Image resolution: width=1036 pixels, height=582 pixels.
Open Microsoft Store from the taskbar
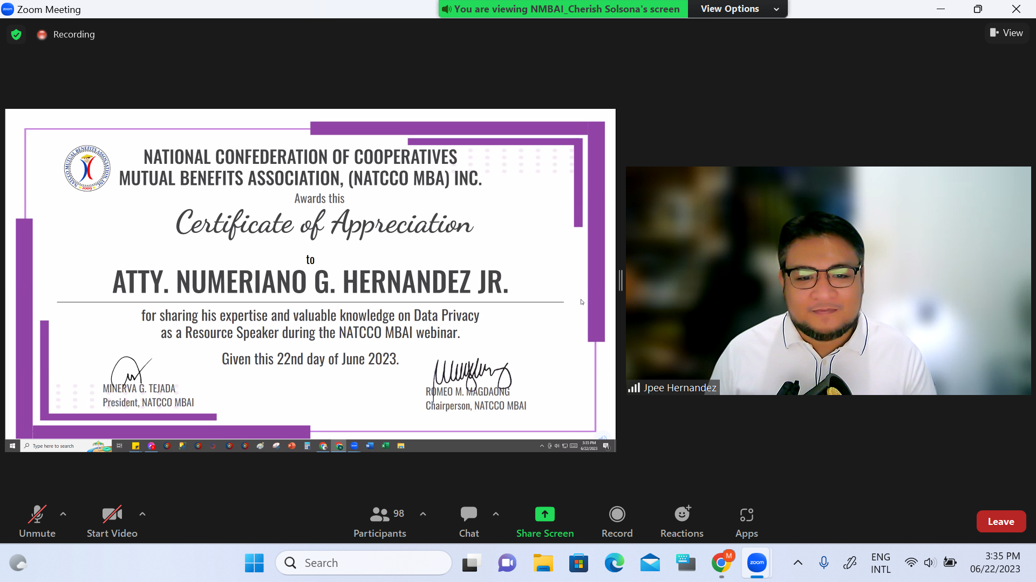tap(578, 563)
